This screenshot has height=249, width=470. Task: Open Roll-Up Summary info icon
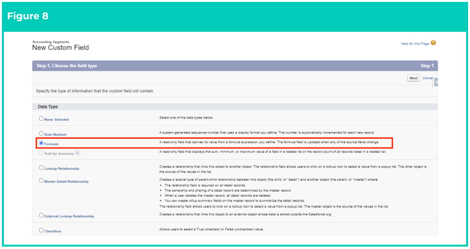pos(78,153)
